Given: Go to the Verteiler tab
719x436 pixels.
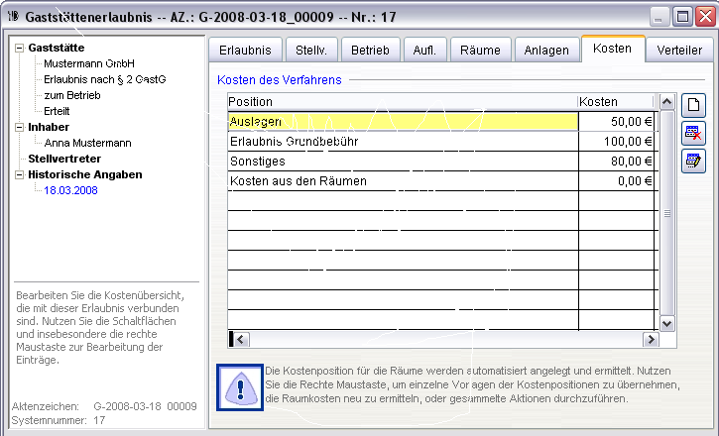Looking at the screenshot, I should coord(679,51).
